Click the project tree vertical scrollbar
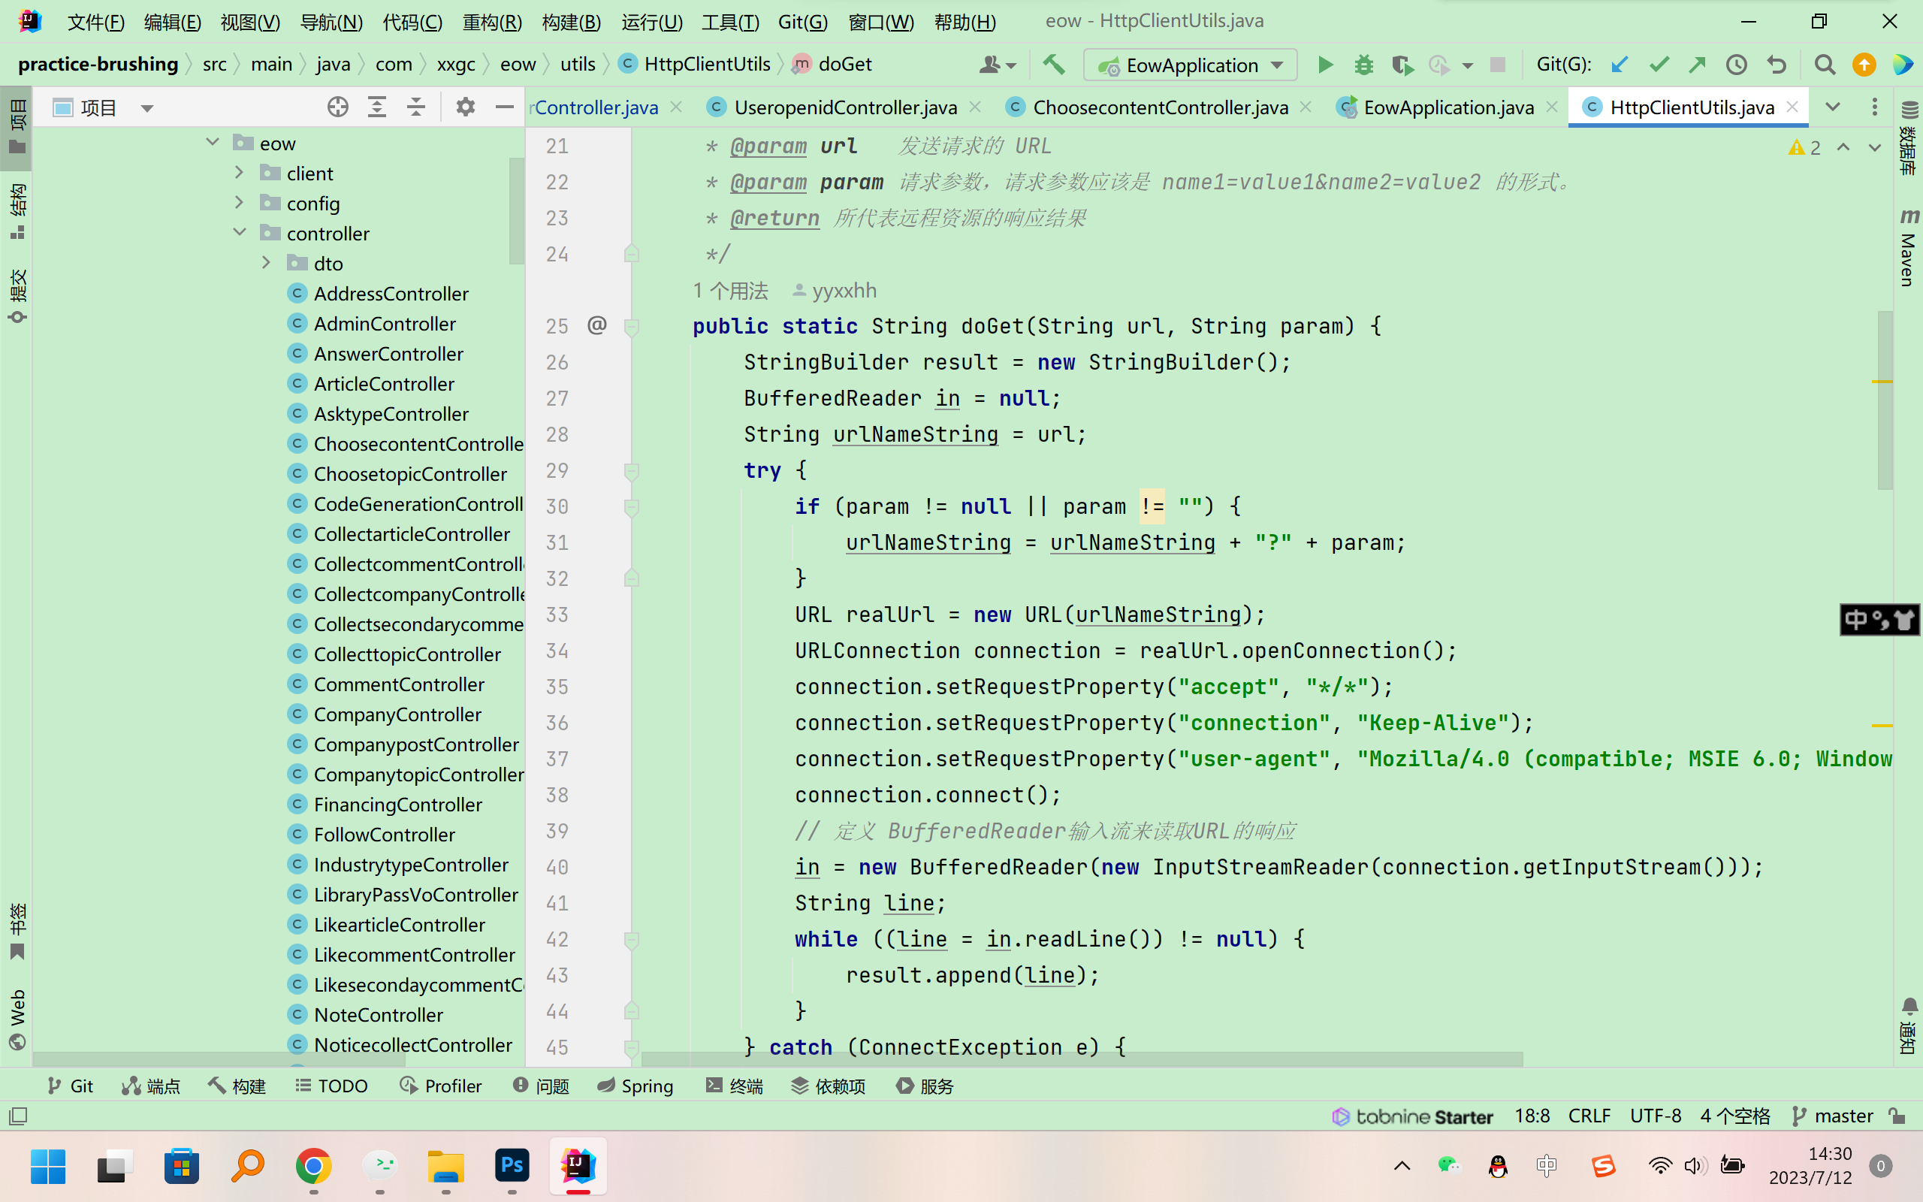The height and width of the screenshot is (1202, 1923). click(517, 210)
